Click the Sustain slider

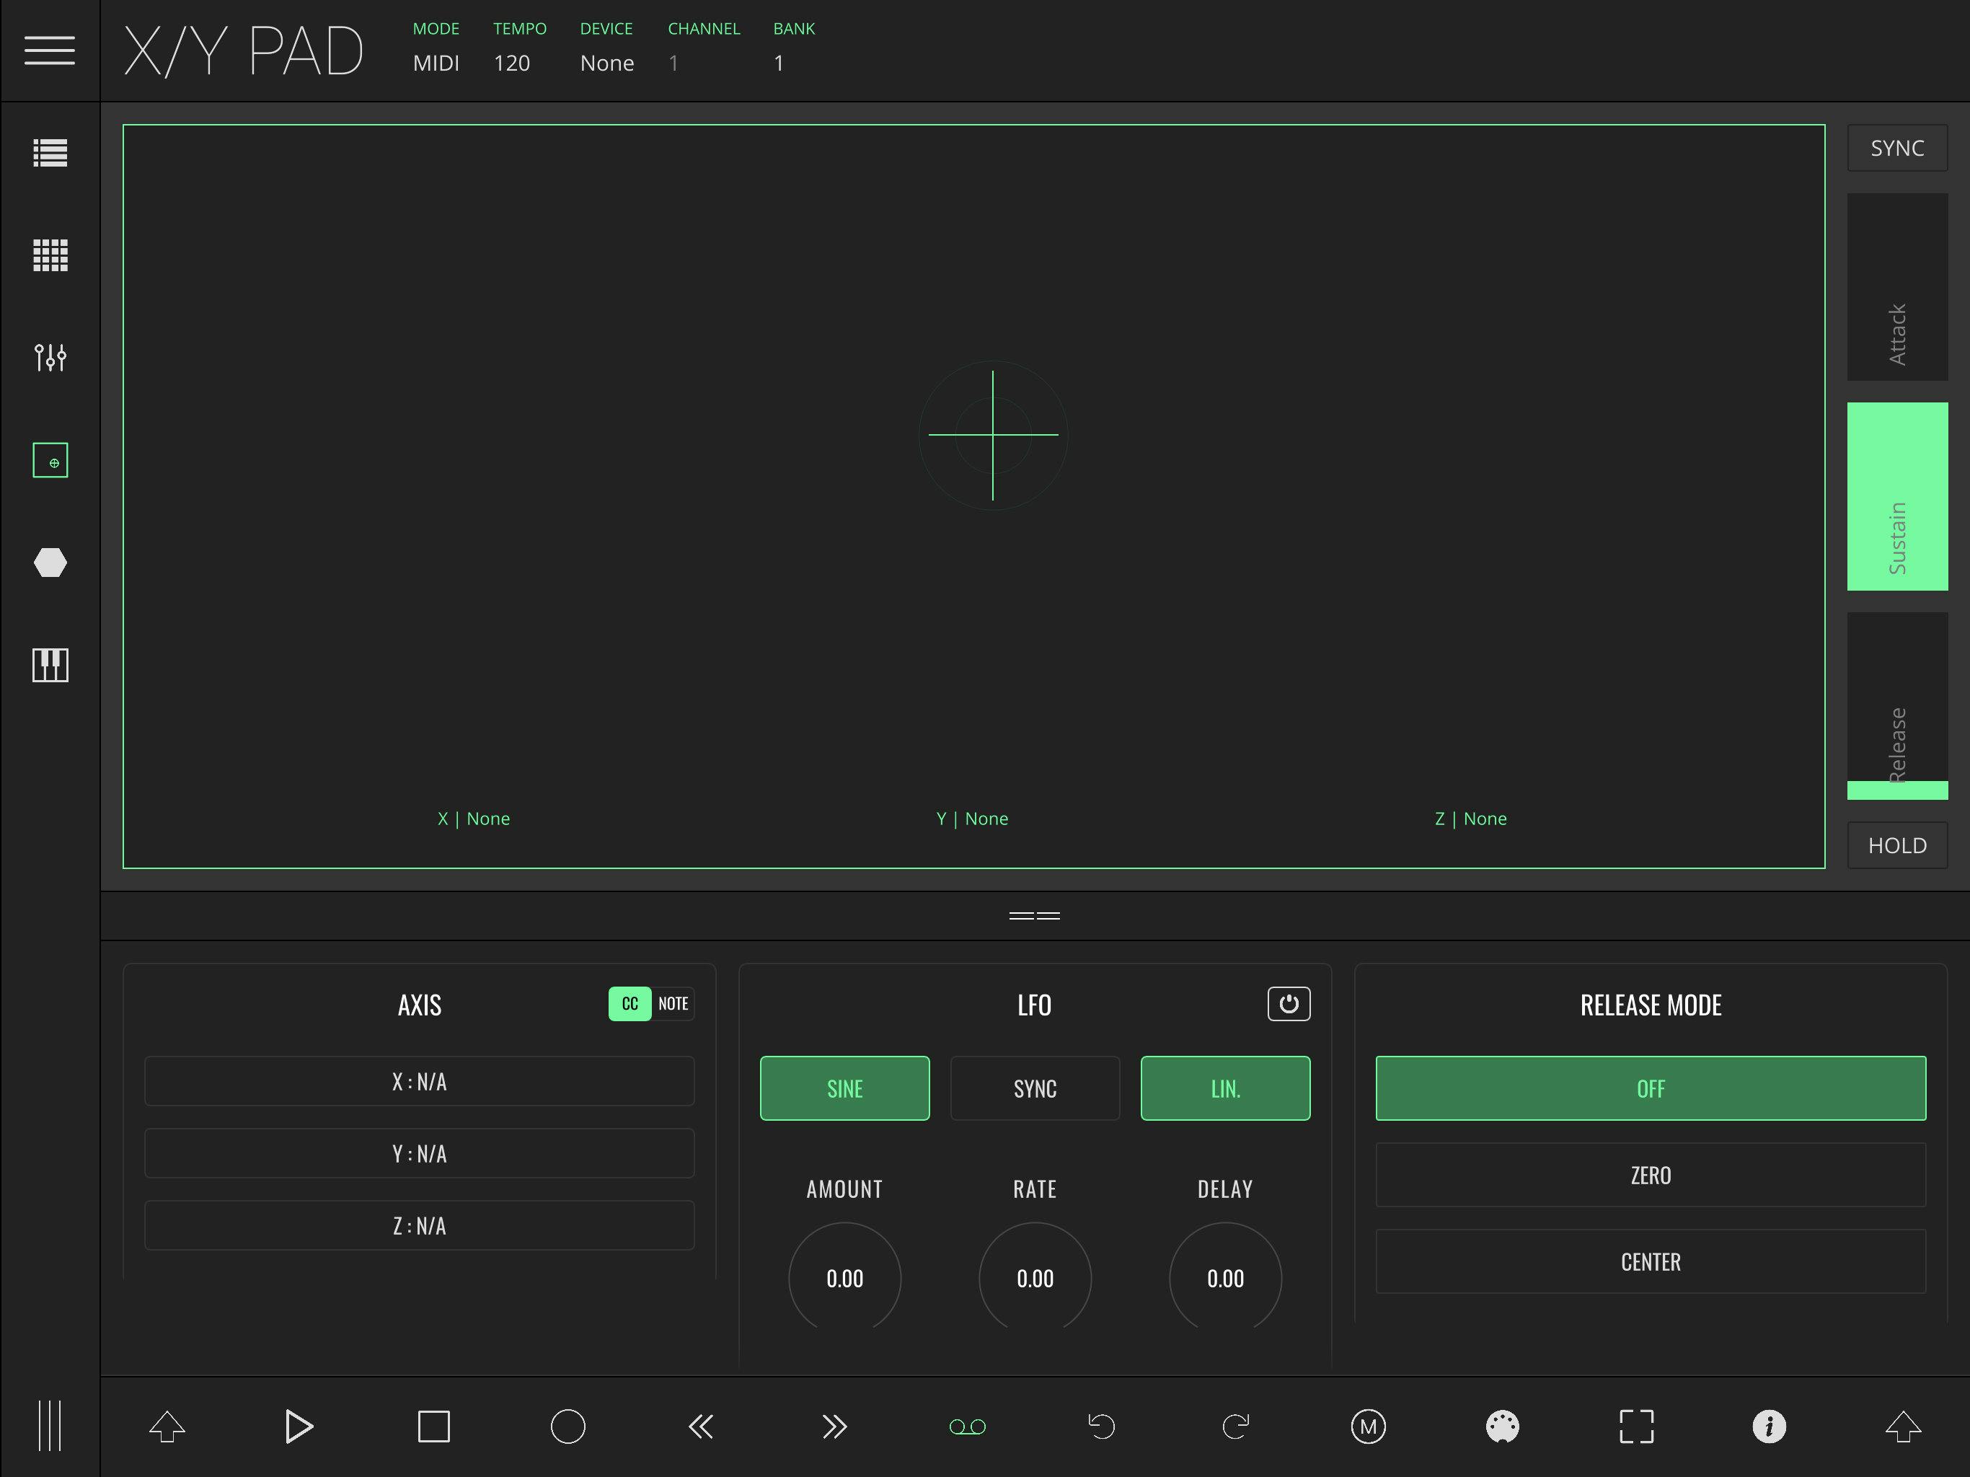(1896, 496)
